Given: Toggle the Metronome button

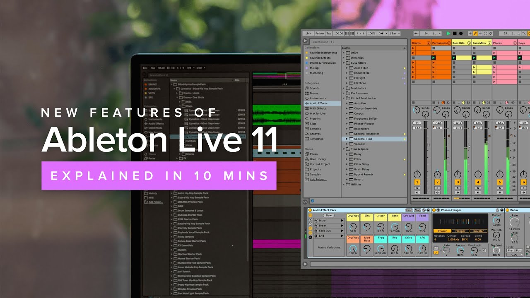Looking at the screenshot, I should [383, 33].
